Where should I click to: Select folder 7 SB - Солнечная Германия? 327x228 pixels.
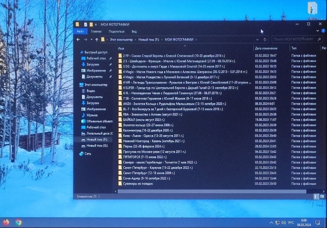(167, 98)
